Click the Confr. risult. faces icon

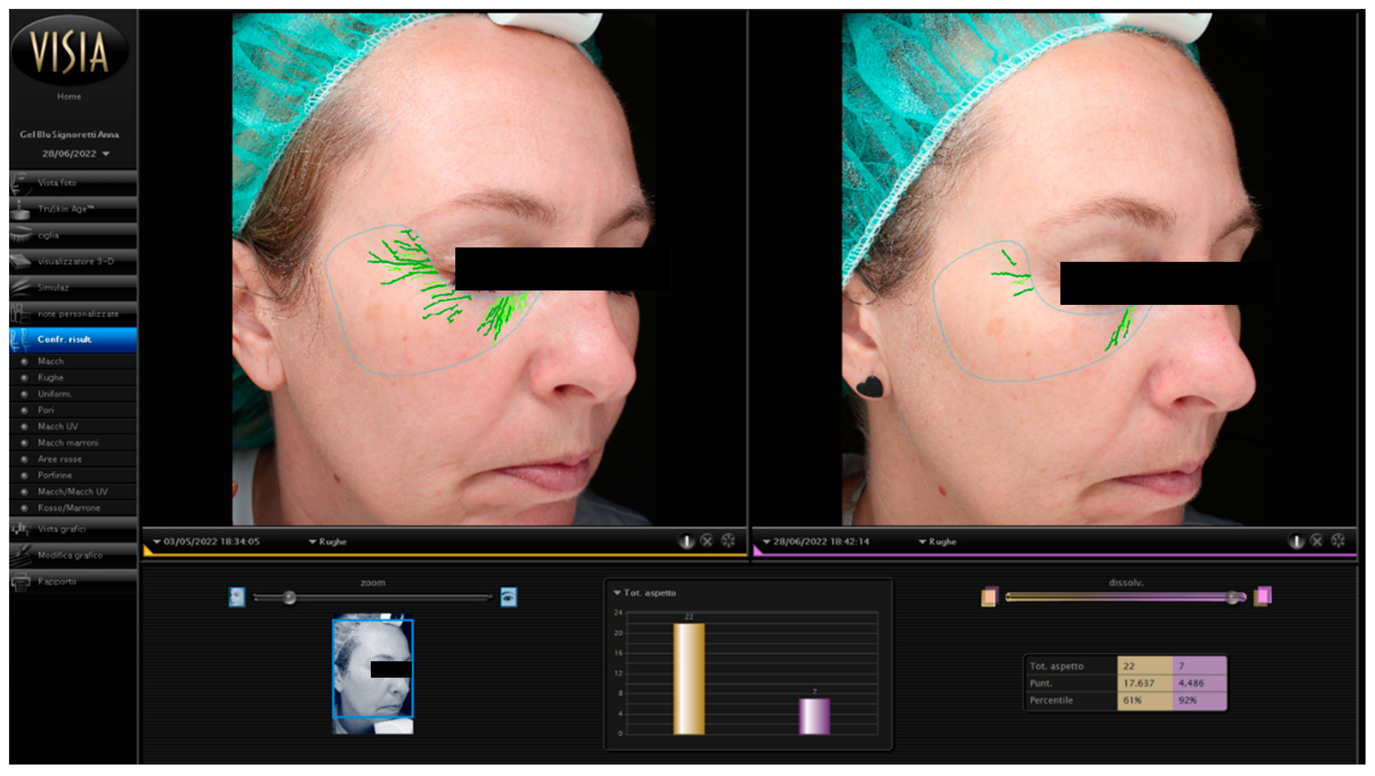(x=20, y=340)
